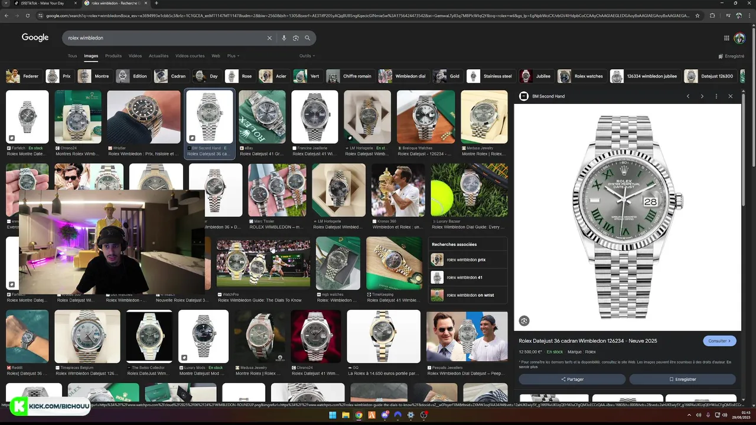Open Chrome from the taskbar
The height and width of the screenshot is (425, 756).
coord(359,416)
